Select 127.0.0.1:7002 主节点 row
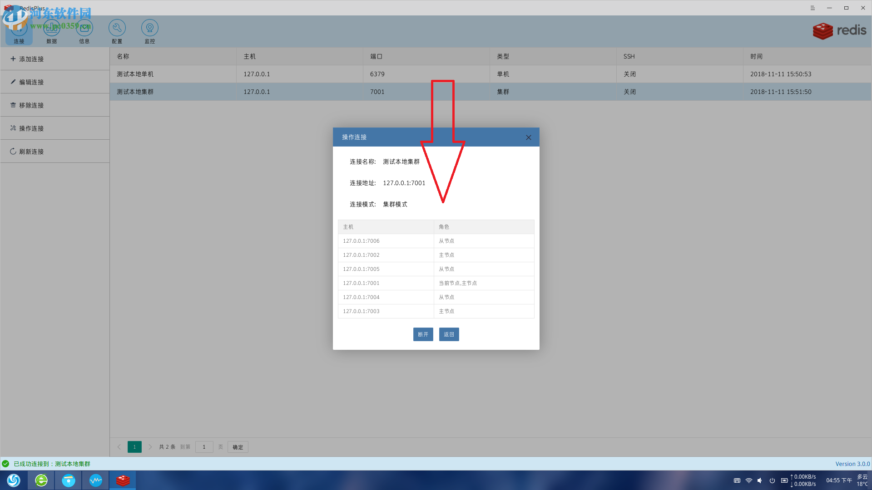This screenshot has height=490, width=872. pos(436,254)
